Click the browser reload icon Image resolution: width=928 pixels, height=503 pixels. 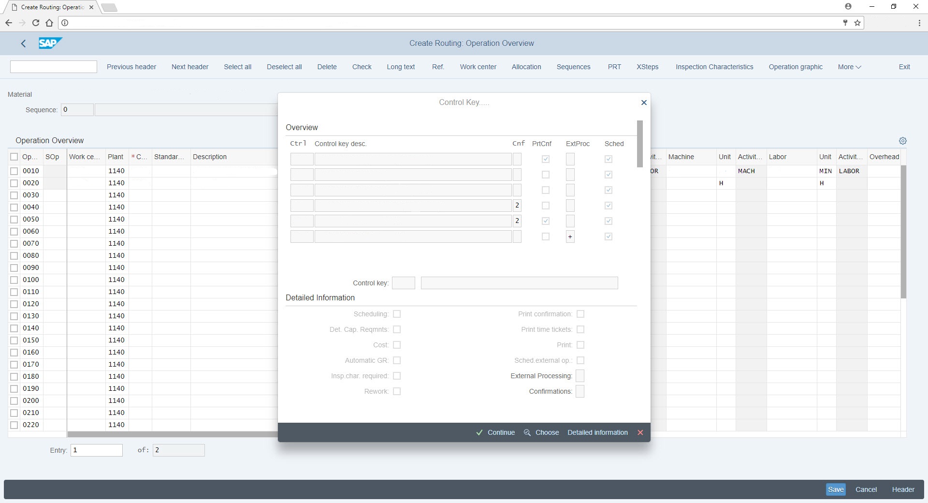pyautogui.click(x=35, y=23)
